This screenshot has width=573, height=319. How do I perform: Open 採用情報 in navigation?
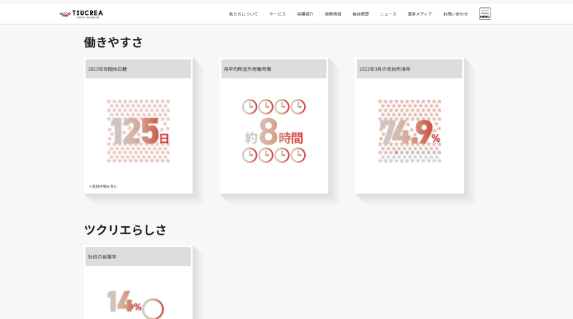tap(332, 14)
